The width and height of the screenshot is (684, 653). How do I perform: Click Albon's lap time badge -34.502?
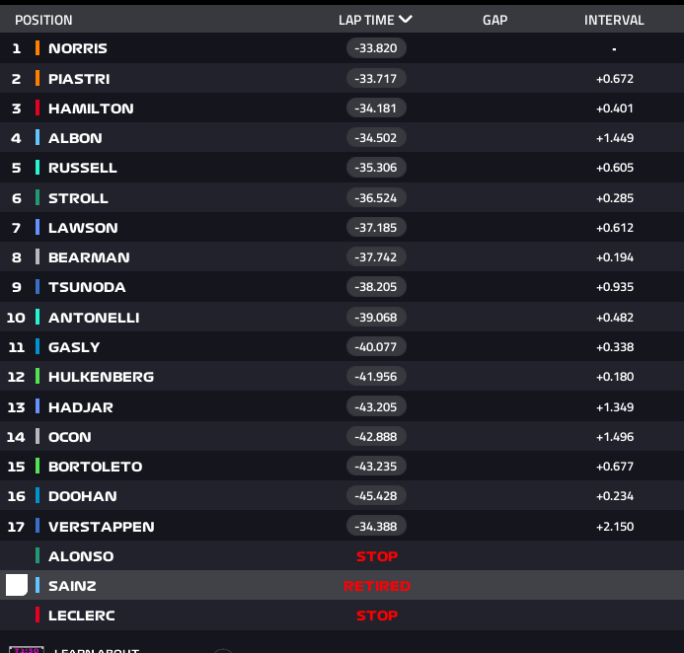376,138
